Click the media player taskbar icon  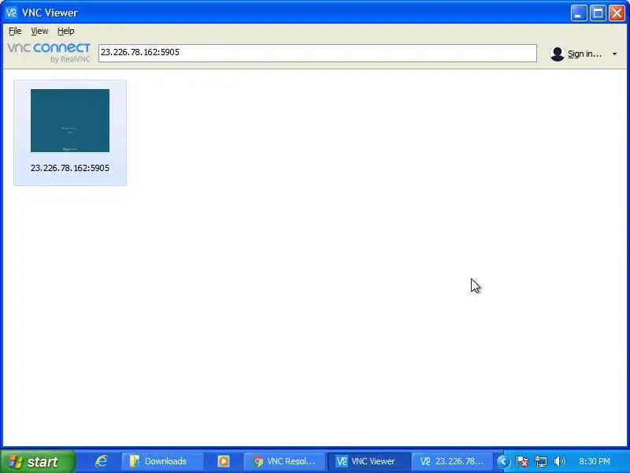[224, 461]
